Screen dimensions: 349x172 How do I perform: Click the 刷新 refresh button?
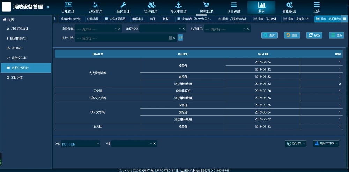click(314, 35)
